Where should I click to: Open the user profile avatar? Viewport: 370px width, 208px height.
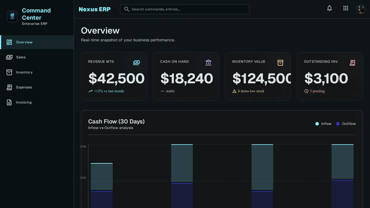tap(361, 9)
